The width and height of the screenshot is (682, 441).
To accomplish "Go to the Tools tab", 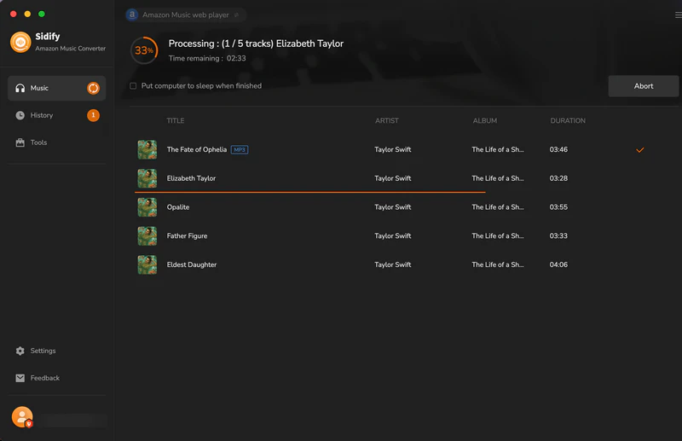I will pos(56,142).
